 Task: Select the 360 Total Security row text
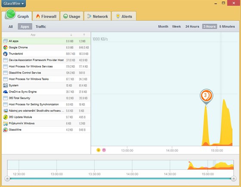pyautogui.click(x=19, y=98)
